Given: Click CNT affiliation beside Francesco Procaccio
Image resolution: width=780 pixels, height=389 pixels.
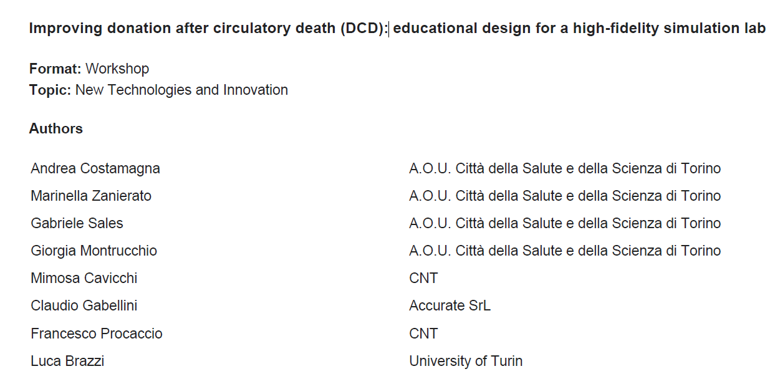Looking at the screenshot, I should coord(423,334).
